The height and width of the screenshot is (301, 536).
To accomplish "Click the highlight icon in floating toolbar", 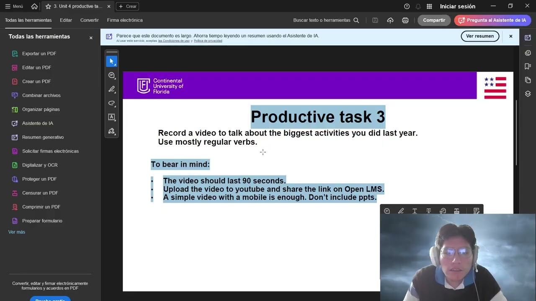I will [x=401, y=211].
